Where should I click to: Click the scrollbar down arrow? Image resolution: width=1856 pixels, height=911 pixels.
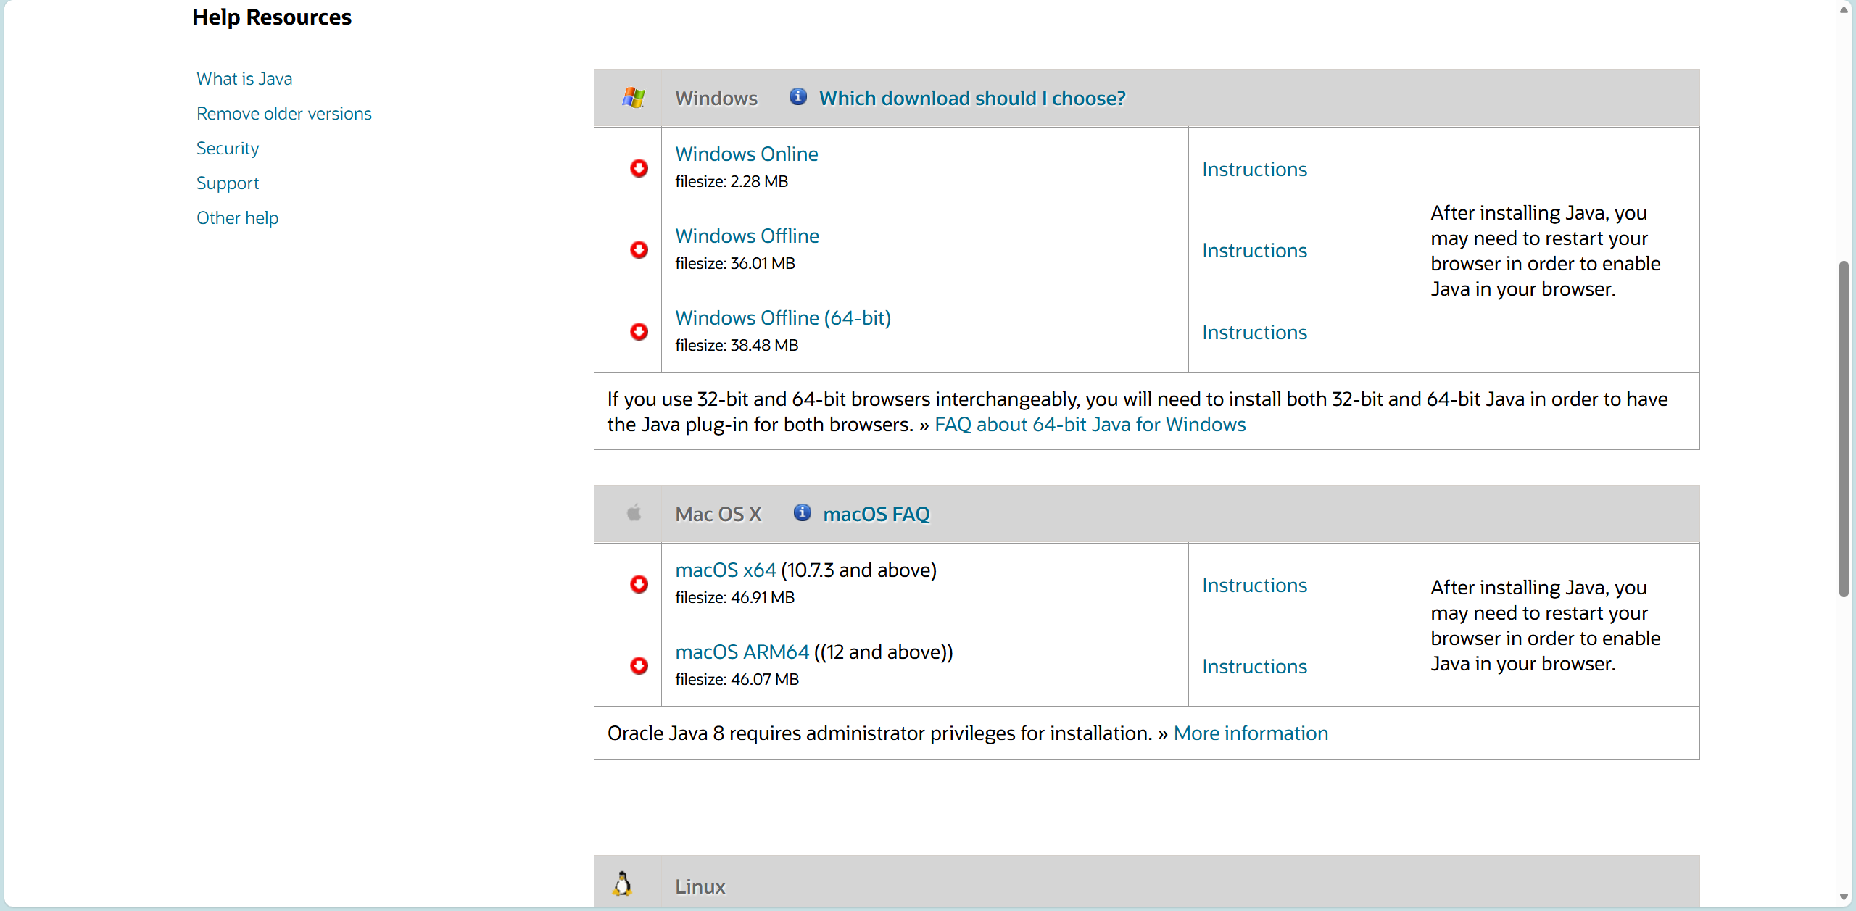point(1844,897)
